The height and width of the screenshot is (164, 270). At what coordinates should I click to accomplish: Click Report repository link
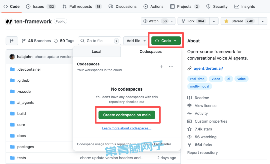tap(202, 153)
